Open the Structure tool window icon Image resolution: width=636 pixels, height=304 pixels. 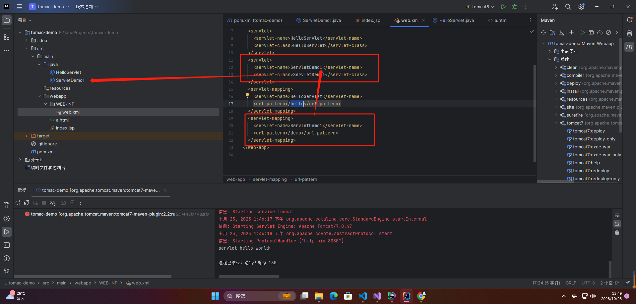click(7, 37)
